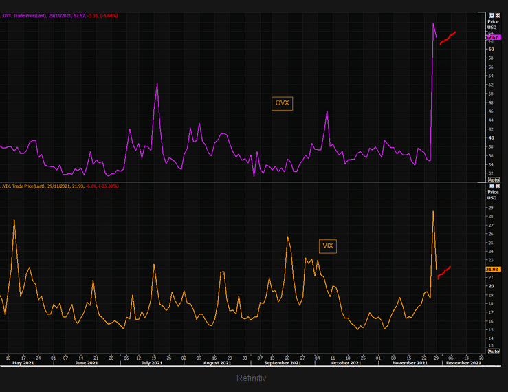The height and width of the screenshot is (392, 508).
Task: Select the magenta 62.67 last price tag
Action: (x=493, y=38)
